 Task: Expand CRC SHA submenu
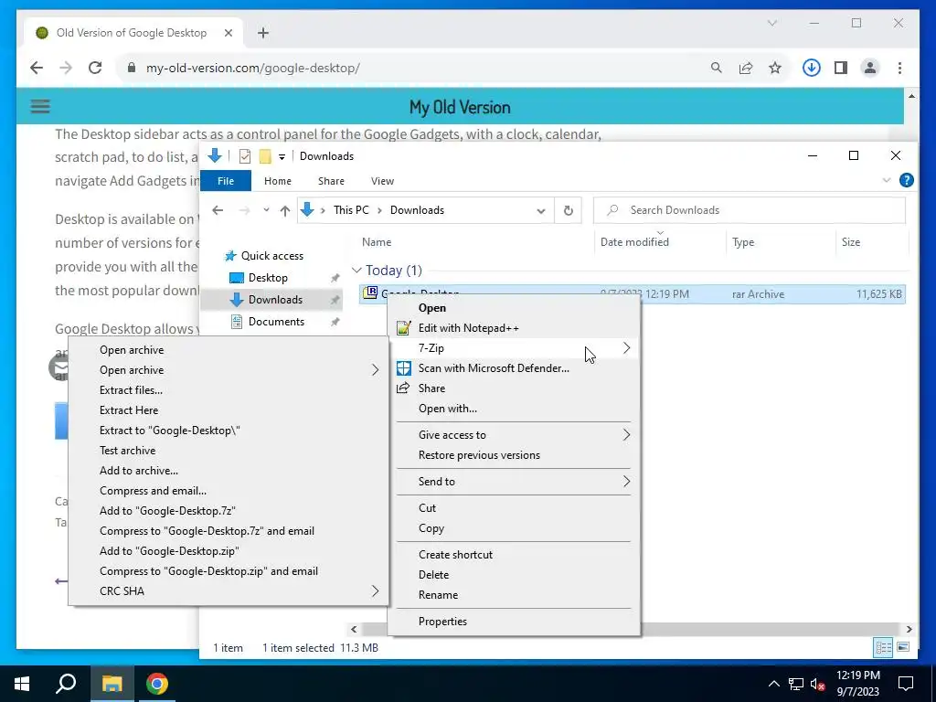(x=375, y=591)
